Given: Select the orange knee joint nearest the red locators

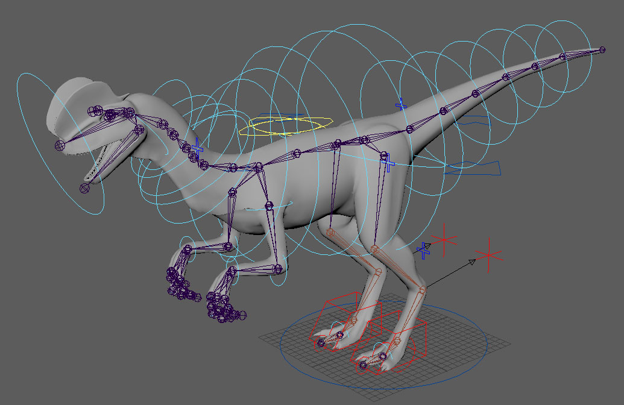Looking at the screenshot, I should click(x=374, y=250).
